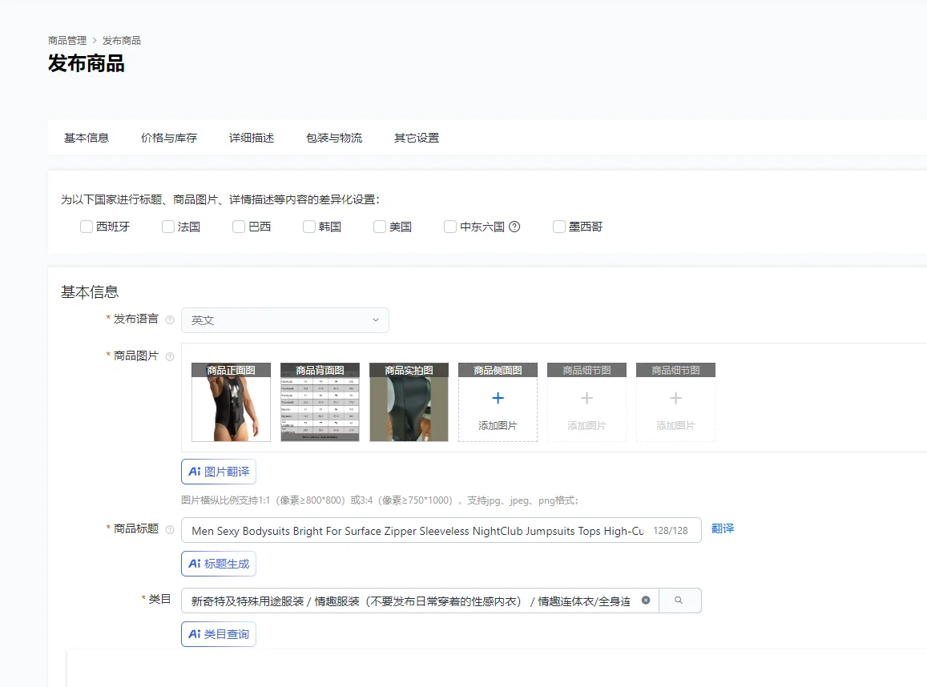The height and width of the screenshot is (687, 927).
Task: Open the 类目 selection field
Action: (410, 601)
